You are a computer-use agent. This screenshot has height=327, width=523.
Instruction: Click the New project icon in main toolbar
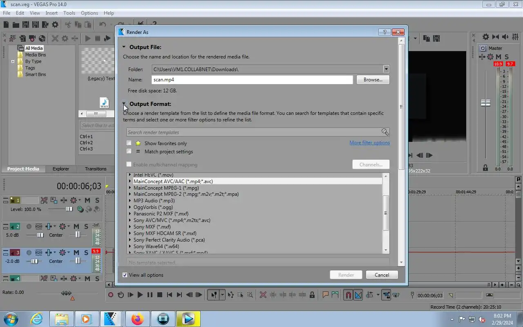coord(6,25)
